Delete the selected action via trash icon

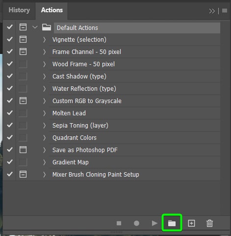tap(209, 223)
